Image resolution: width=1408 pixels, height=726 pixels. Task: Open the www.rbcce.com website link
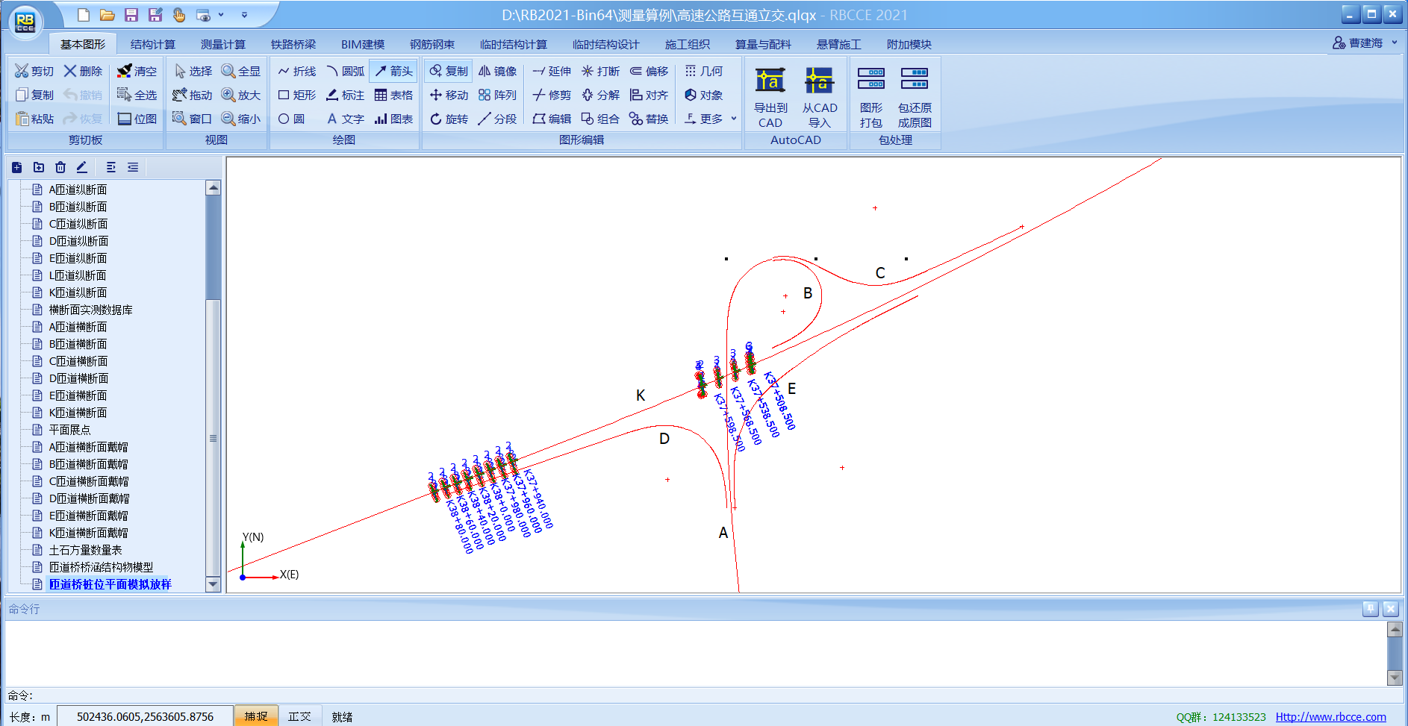coord(1330,716)
